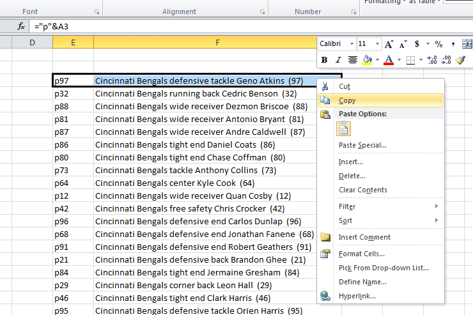Open font color dropdown arrow
This screenshot has height=315, width=473.
click(399, 60)
